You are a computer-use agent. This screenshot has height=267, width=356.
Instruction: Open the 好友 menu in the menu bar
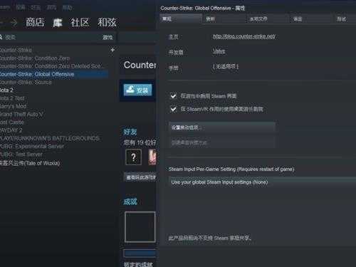(x=36, y=7)
